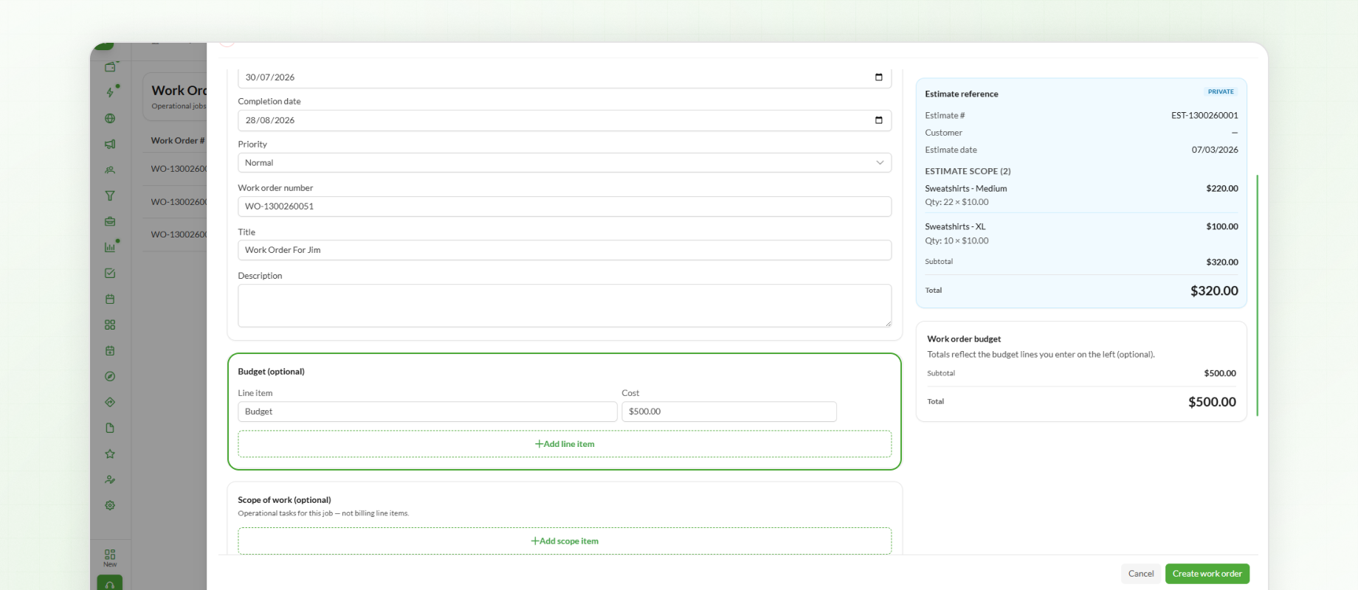
Task: Click the Sweatshirts - Medium scope line
Action: (966, 189)
